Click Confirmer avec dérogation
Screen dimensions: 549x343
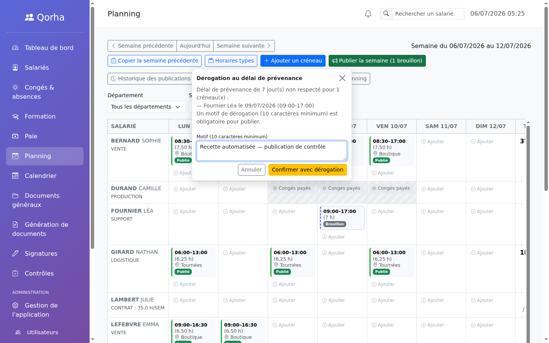(308, 170)
